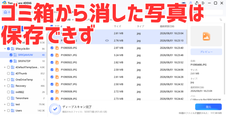Click the image file icon of P1090500.JPG
The height and width of the screenshot is (118, 226).
57,48
